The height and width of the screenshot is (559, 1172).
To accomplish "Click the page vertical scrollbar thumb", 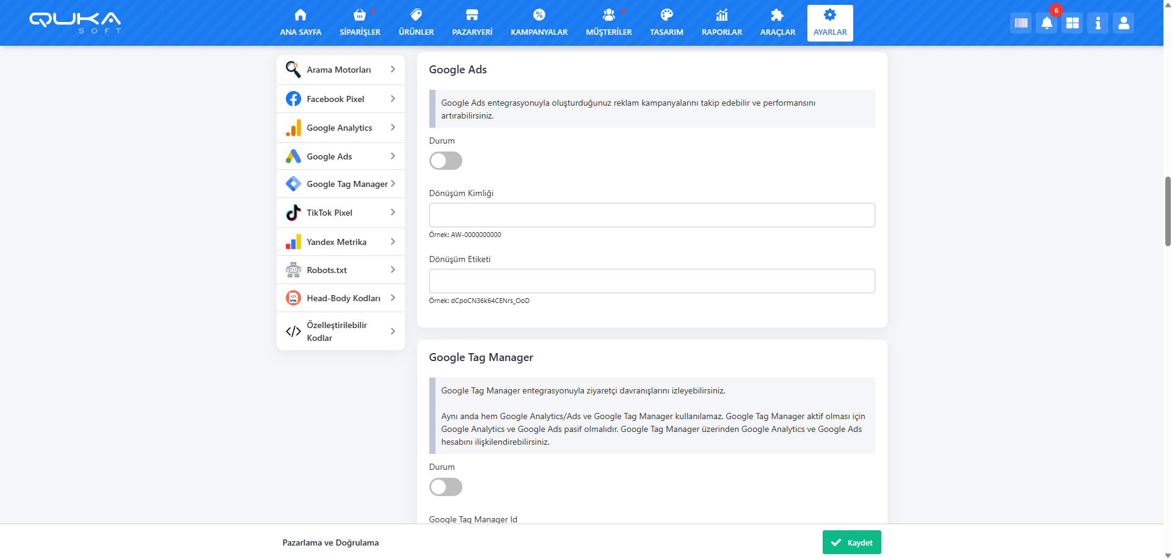I will pos(1167,211).
